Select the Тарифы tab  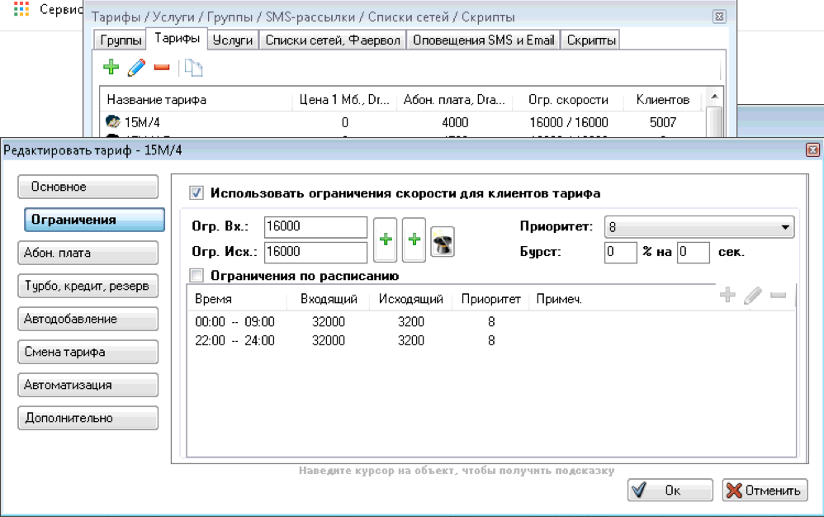coord(177,39)
